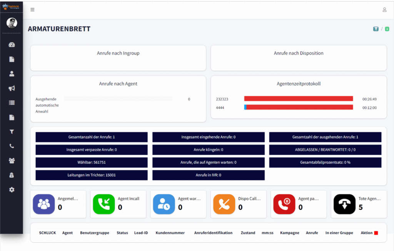Screen dimensions: 394x251
Task: Open the calls section via the phone sidebar icon
Action: click(x=12, y=146)
